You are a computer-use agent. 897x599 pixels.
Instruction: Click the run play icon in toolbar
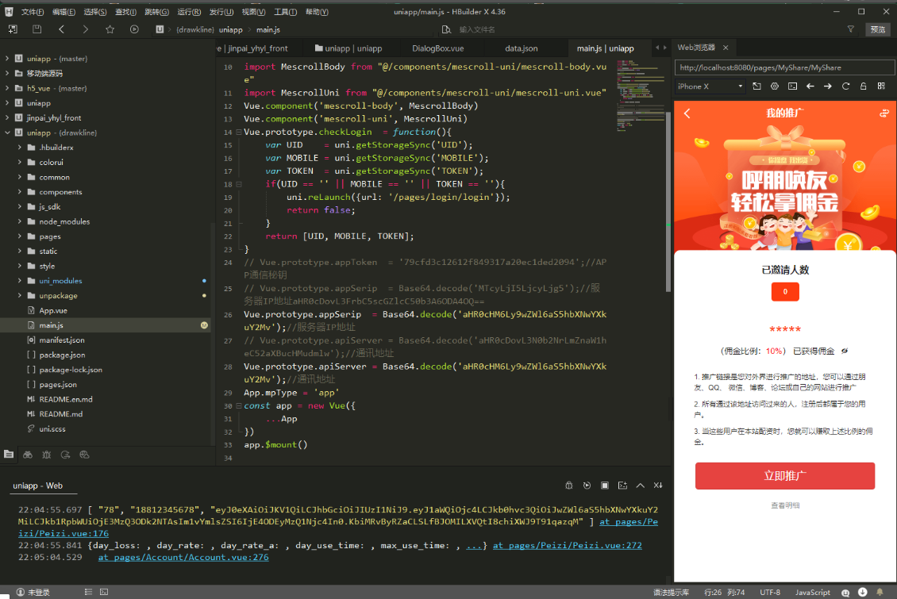click(x=134, y=29)
